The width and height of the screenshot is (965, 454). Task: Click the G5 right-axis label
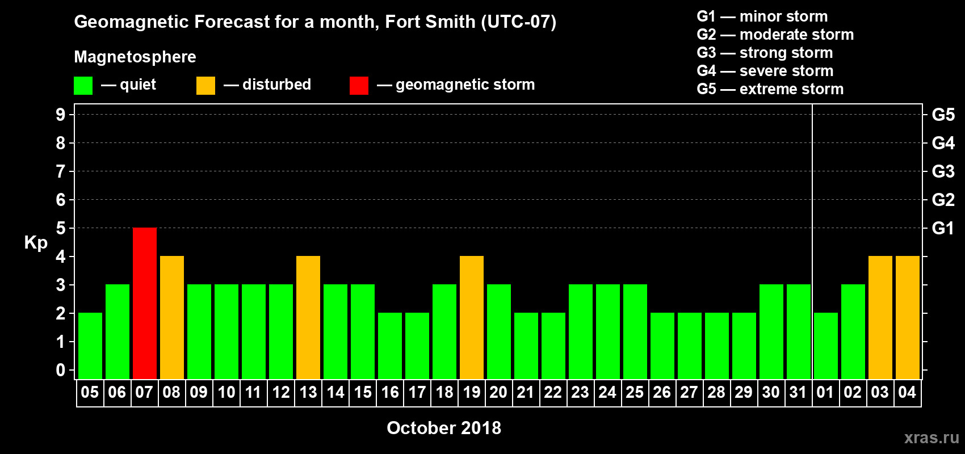[943, 115]
